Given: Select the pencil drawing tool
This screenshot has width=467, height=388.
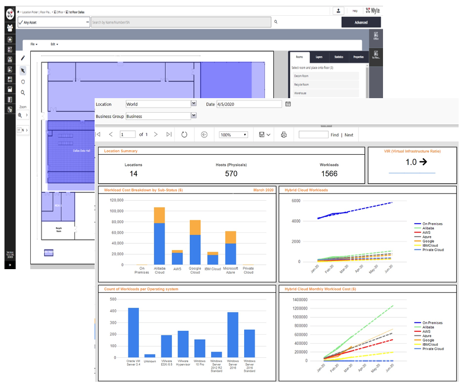Looking at the screenshot, I should tap(23, 58).
